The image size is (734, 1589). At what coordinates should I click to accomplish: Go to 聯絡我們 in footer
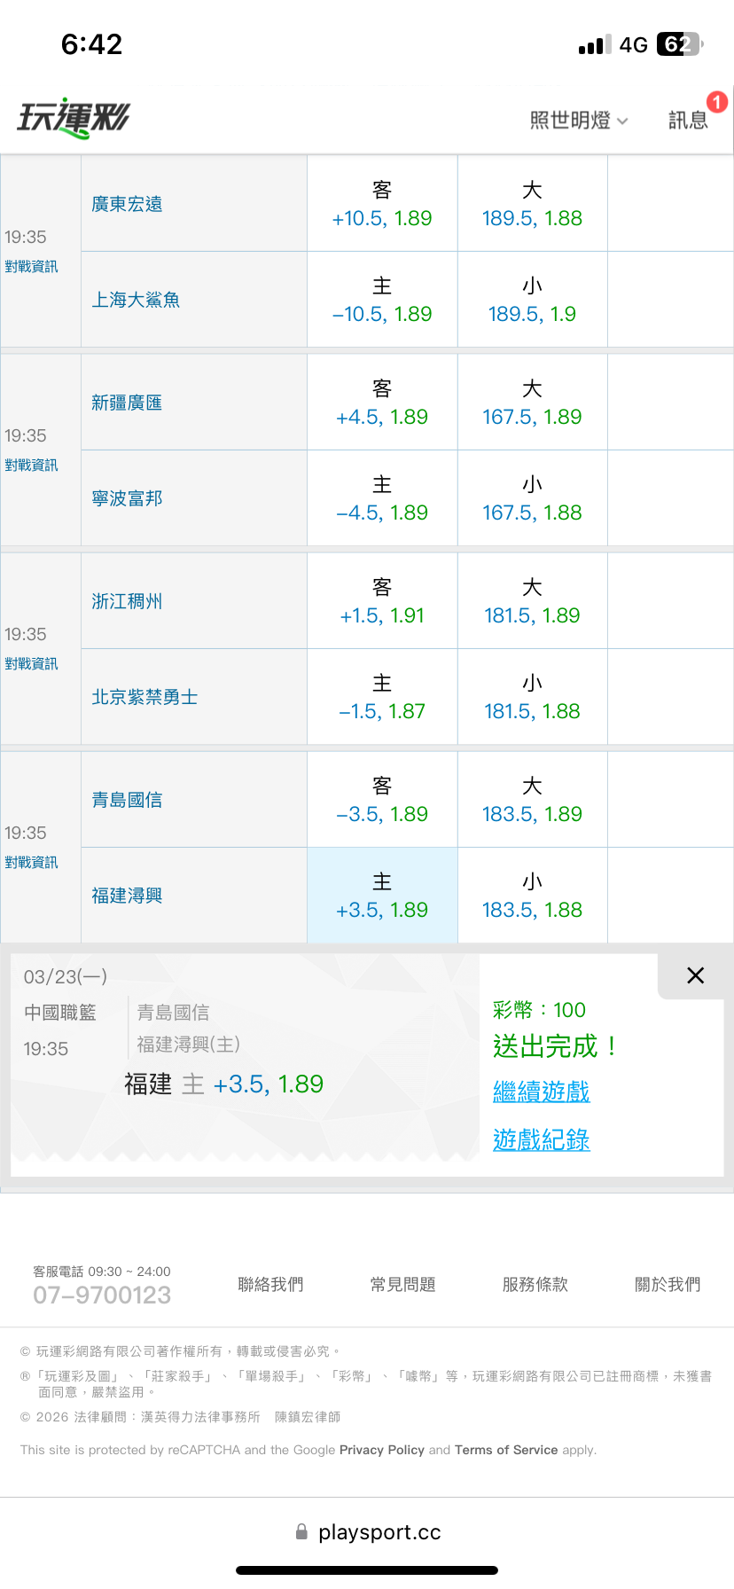pos(270,1285)
